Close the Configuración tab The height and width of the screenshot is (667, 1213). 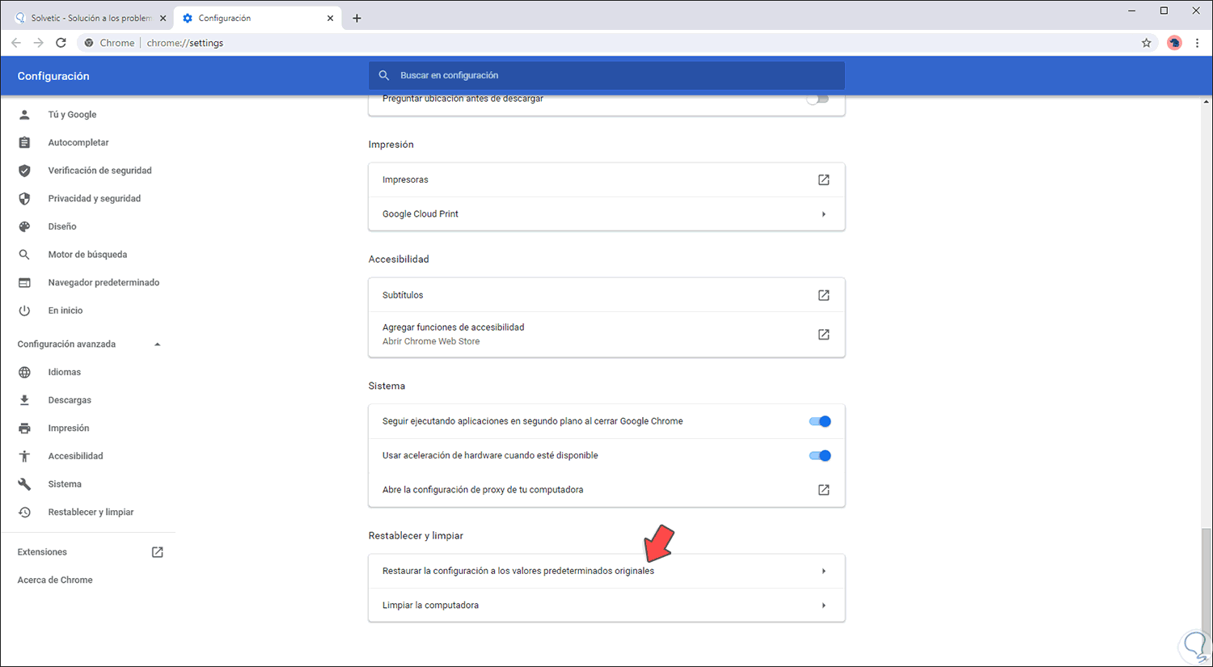[330, 18]
